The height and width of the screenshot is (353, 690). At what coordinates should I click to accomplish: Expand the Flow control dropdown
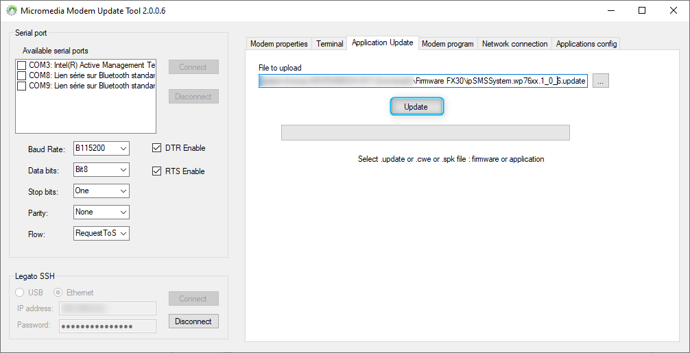pyautogui.click(x=102, y=234)
